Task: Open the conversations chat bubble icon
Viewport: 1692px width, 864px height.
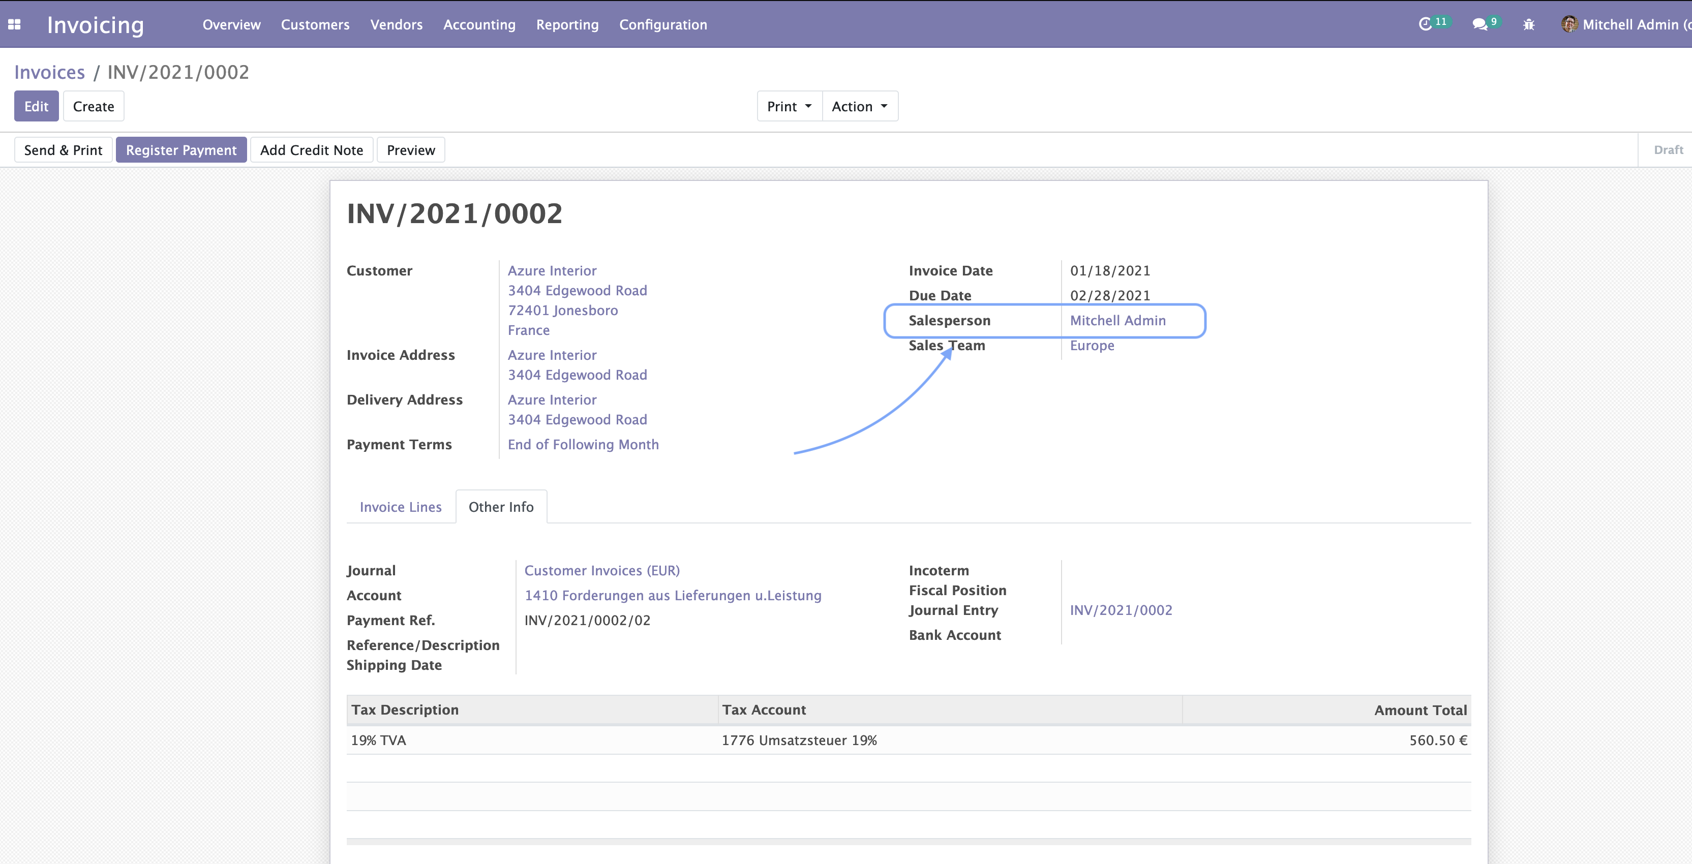Action: pos(1479,24)
